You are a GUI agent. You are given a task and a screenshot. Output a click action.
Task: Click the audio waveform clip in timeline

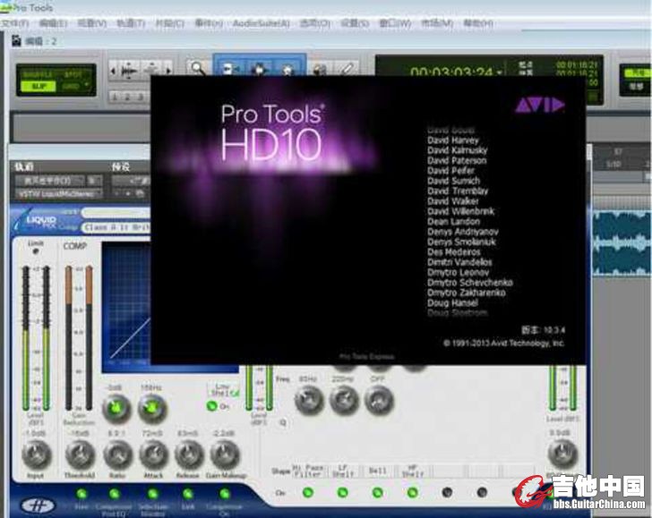pyautogui.click(x=622, y=243)
